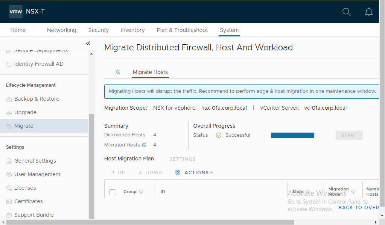Screen dimensions: 385x225
Task: Click the green Successful status checkmark
Action: click(x=219, y=135)
